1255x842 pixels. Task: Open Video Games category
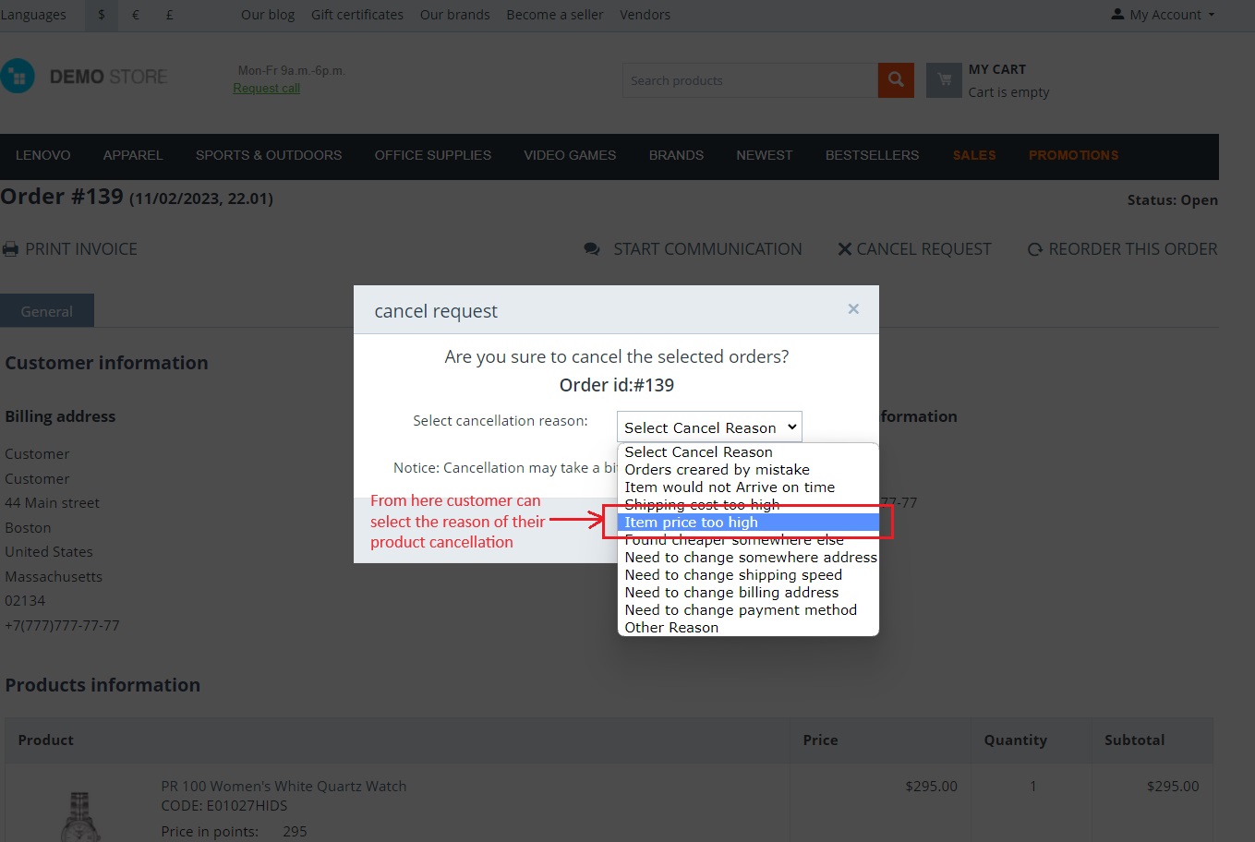click(x=570, y=155)
